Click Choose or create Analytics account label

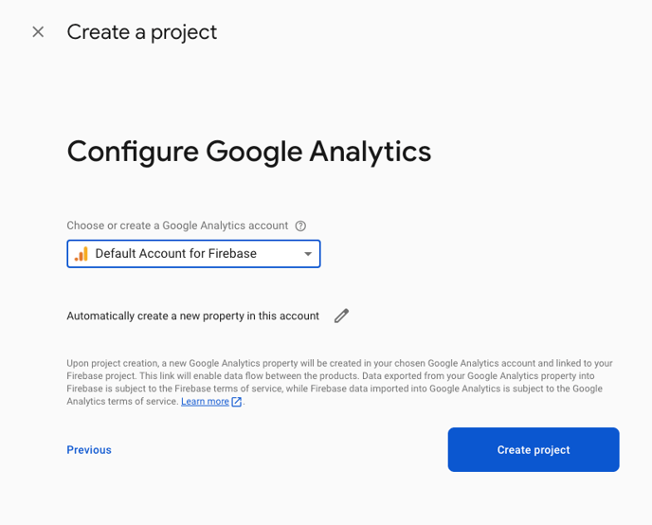[x=177, y=226]
